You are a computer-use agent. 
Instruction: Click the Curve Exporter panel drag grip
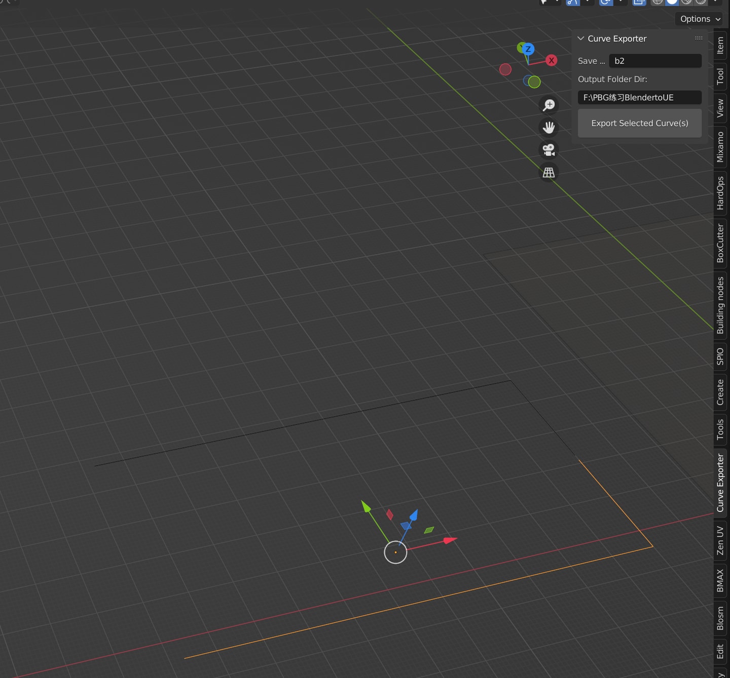699,38
